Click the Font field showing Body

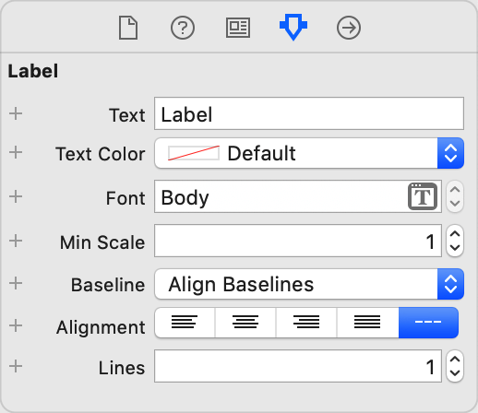pyautogui.click(x=298, y=196)
